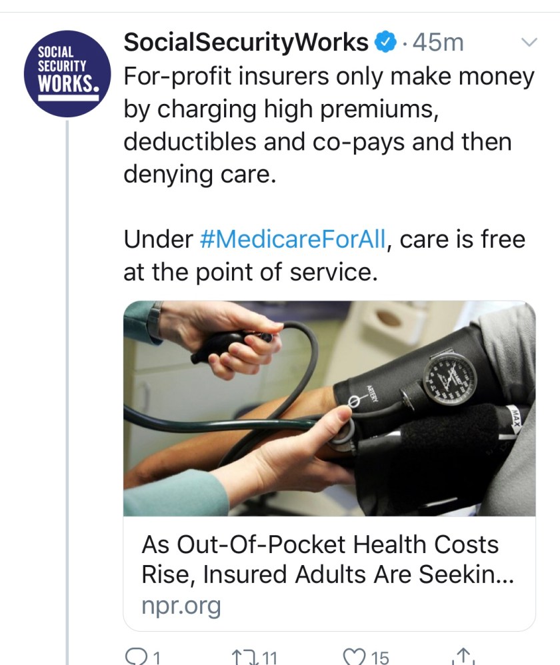
Task: Expand the tweet options chevron
Action: click(x=528, y=43)
